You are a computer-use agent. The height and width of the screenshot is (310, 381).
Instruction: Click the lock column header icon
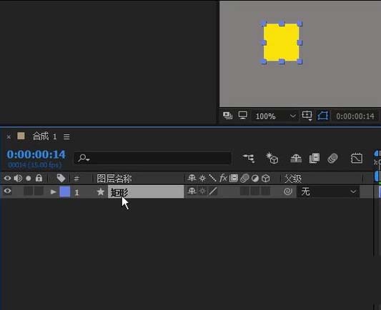point(39,178)
